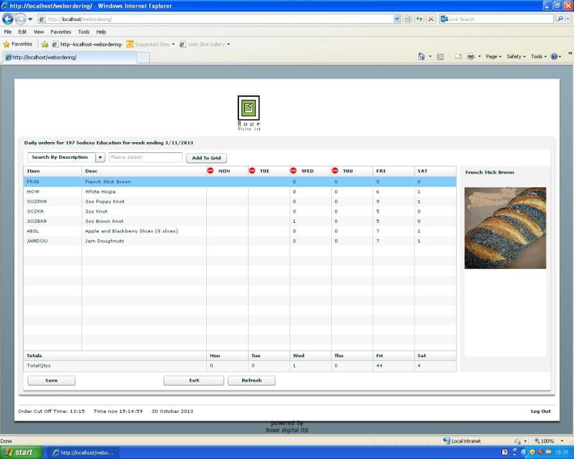This screenshot has height=459, width=574.
Task: Click the Stop loading X icon
Action: coord(430,19)
